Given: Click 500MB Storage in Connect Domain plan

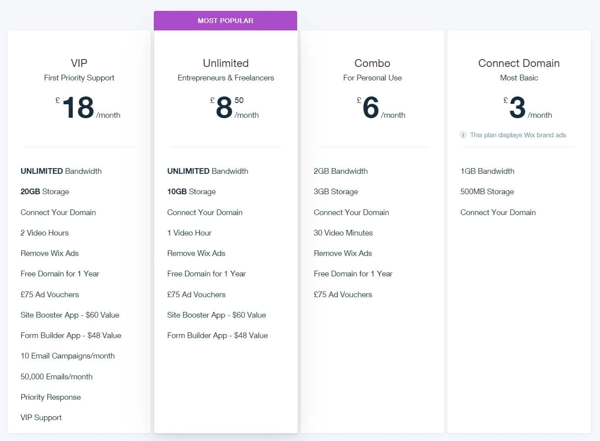Looking at the screenshot, I should tap(487, 192).
